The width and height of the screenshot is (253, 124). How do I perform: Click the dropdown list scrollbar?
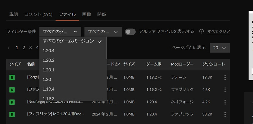click(x=106, y=48)
